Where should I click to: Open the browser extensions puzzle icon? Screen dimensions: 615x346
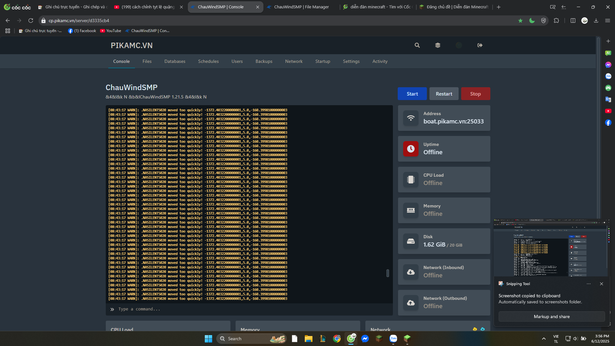pos(556,21)
